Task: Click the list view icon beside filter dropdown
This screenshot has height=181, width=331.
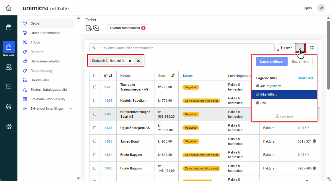Action: pos(312,48)
